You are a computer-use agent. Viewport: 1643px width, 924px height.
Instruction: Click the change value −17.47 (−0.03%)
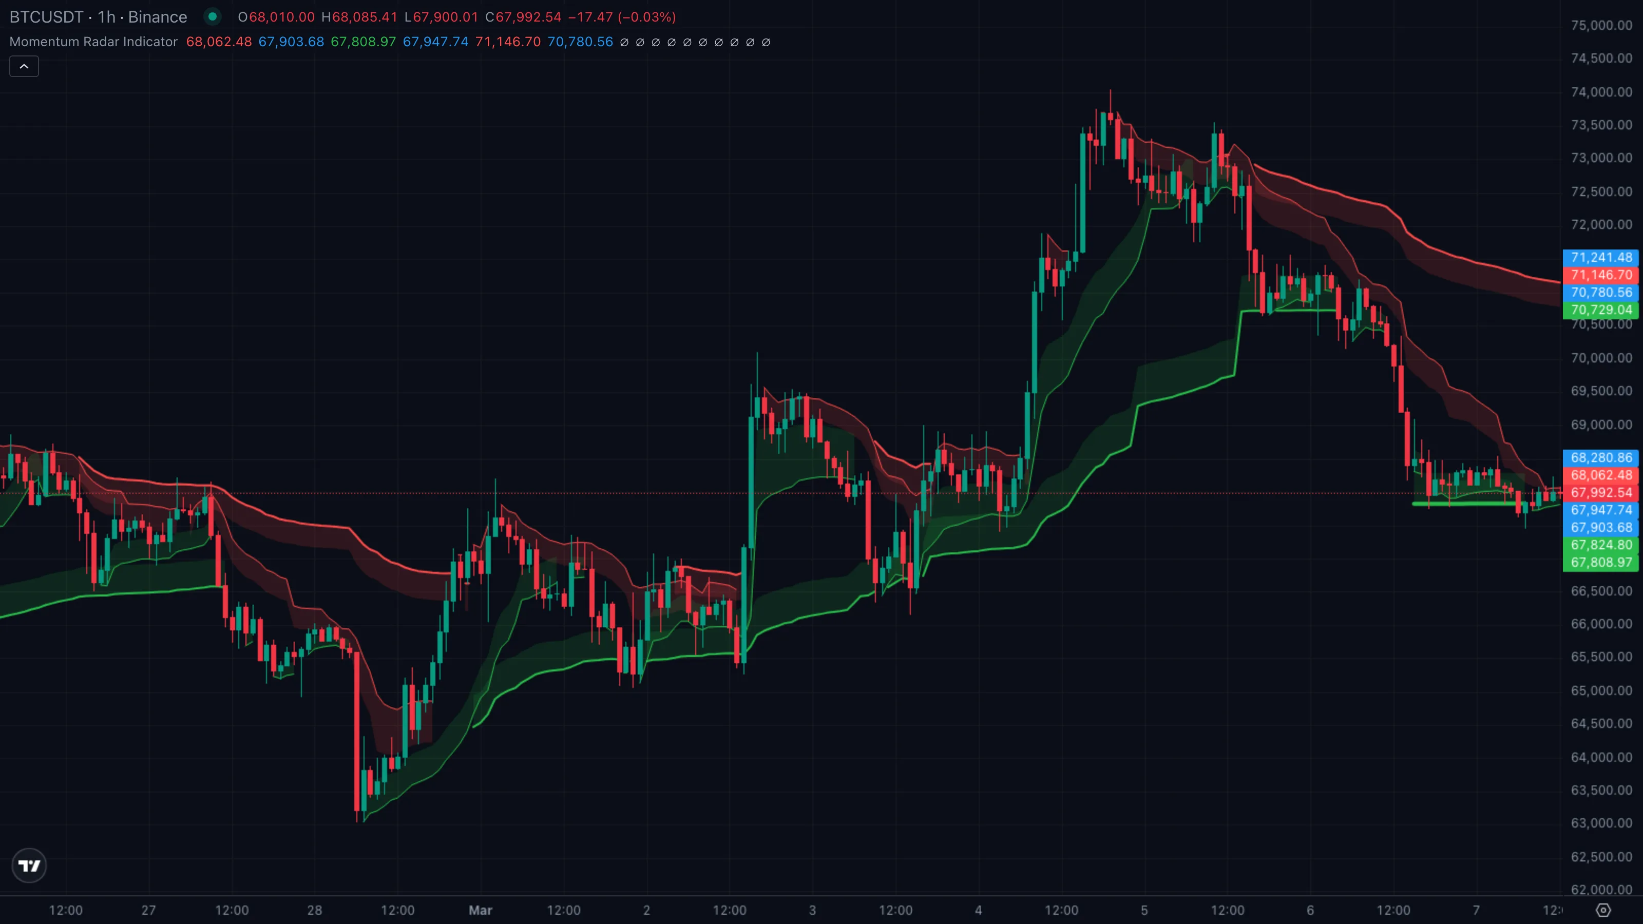622,17
